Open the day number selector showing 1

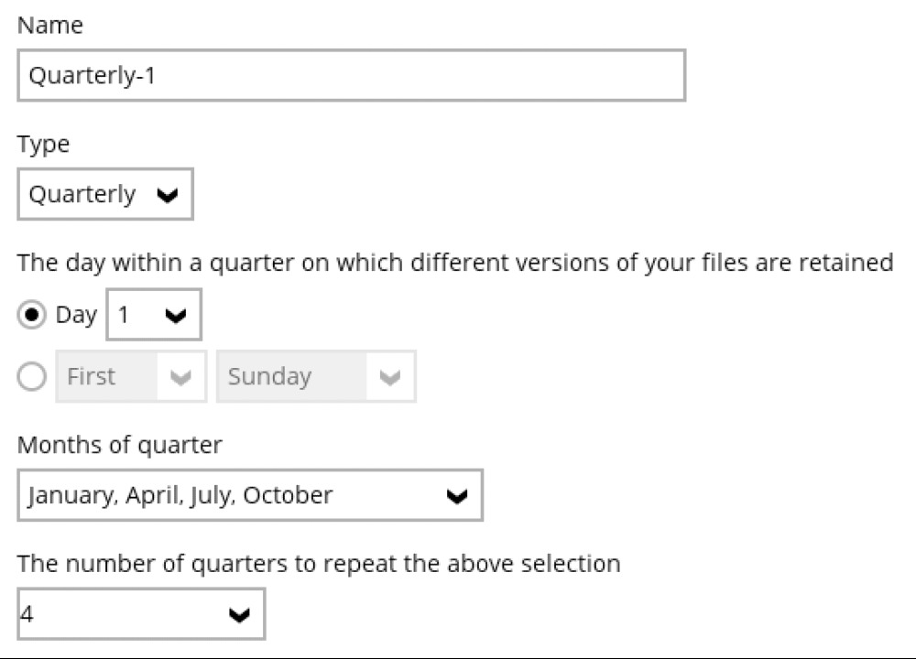pos(153,314)
